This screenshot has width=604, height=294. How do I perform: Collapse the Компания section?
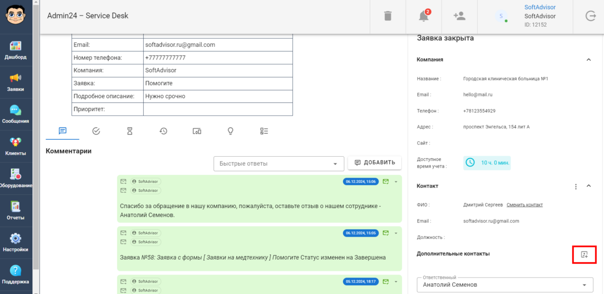pos(589,60)
